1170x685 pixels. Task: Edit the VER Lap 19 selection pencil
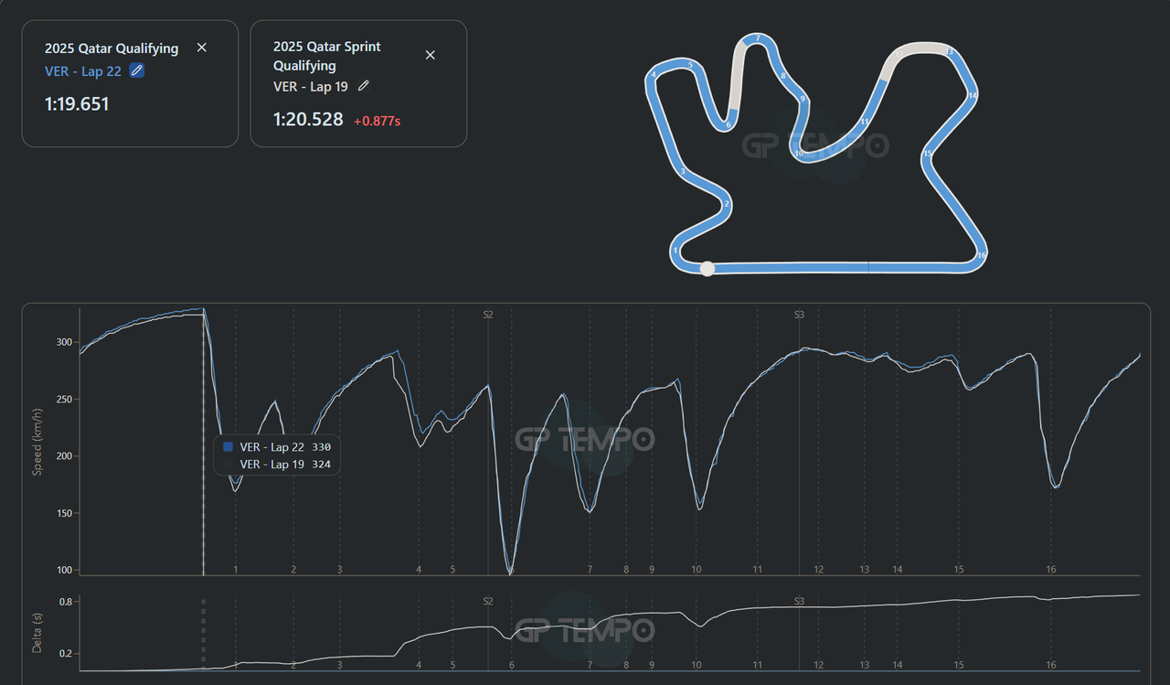(x=364, y=86)
